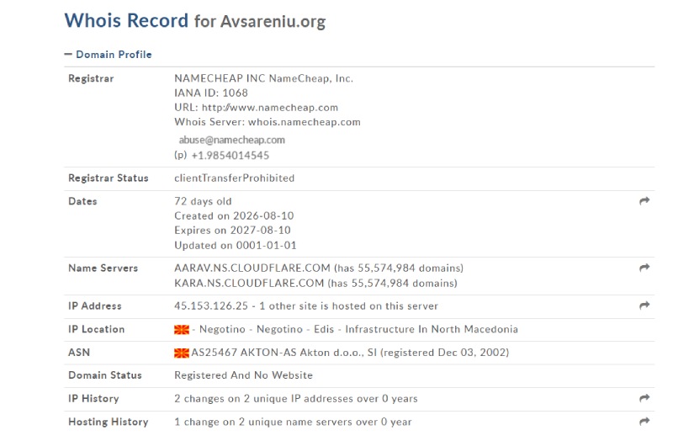Click the Hosting History label
673x441 pixels.
click(x=109, y=422)
